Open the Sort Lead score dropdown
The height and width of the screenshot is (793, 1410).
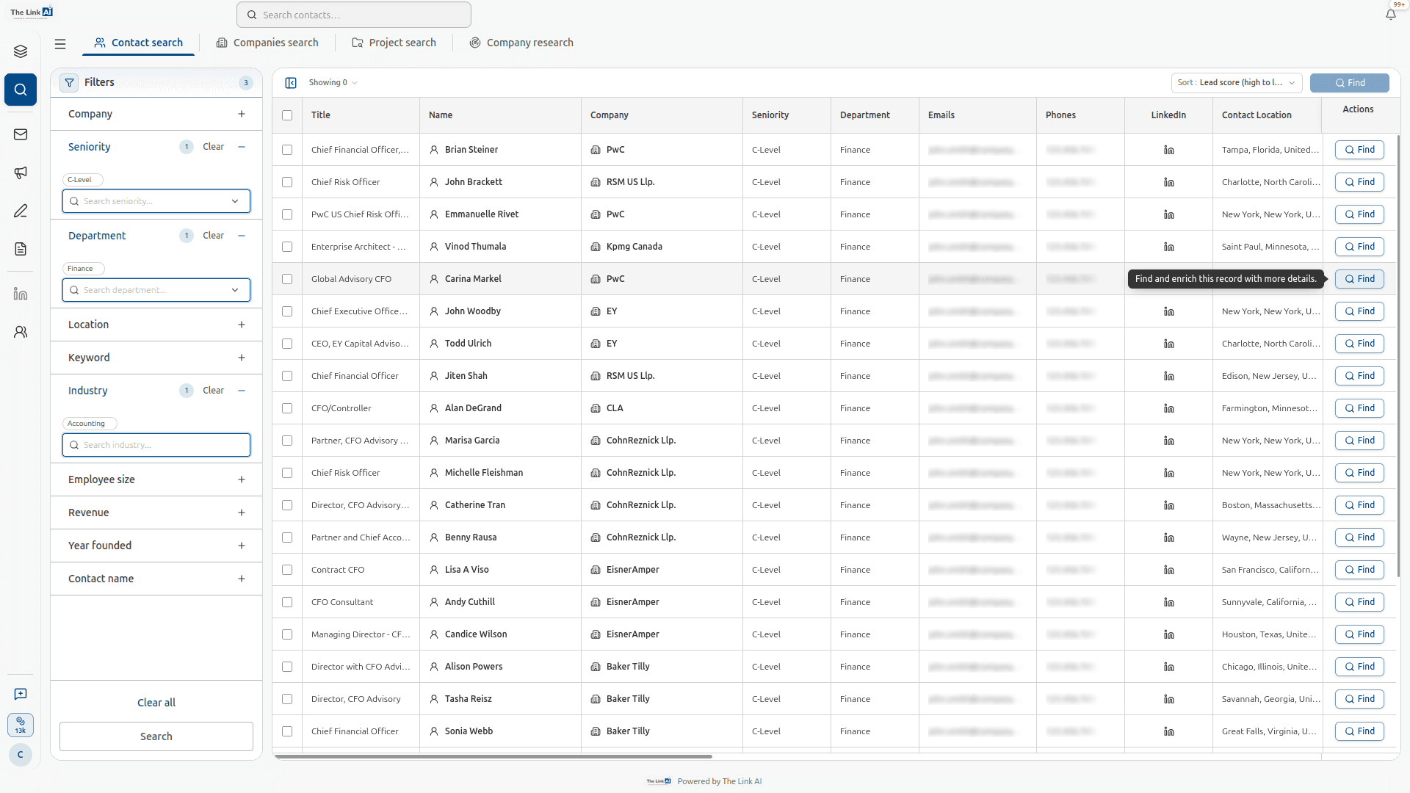point(1237,83)
